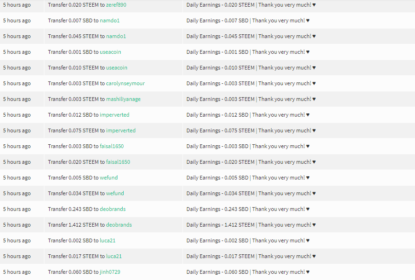Click '5 hours ago' beside the 0.034 STEEM transfer
The width and height of the screenshot is (415, 280).
pyautogui.click(x=17, y=193)
